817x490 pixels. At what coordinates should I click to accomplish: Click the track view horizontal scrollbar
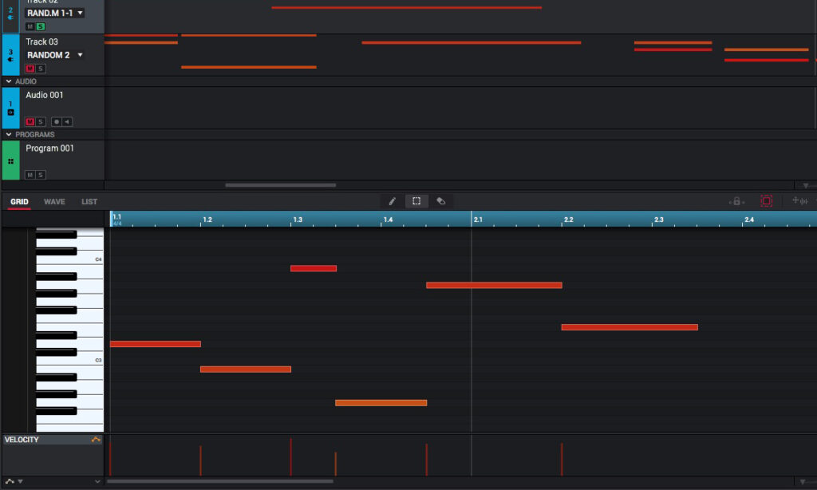coord(280,185)
